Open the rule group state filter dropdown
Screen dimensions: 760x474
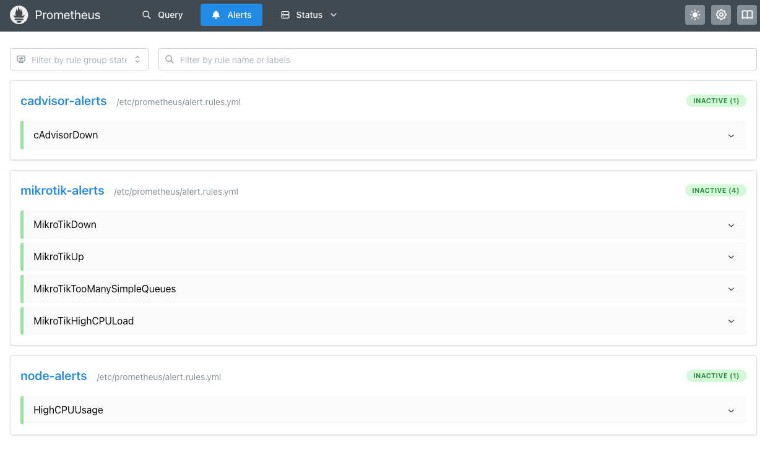(x=79, y=59)
